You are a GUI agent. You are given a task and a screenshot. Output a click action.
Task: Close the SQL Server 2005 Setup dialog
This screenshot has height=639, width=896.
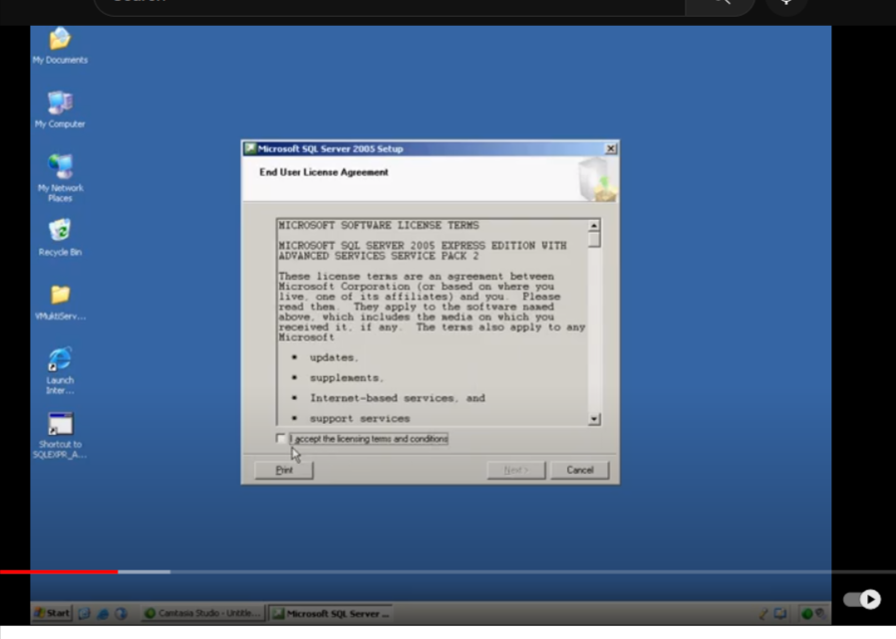point(611,149)
